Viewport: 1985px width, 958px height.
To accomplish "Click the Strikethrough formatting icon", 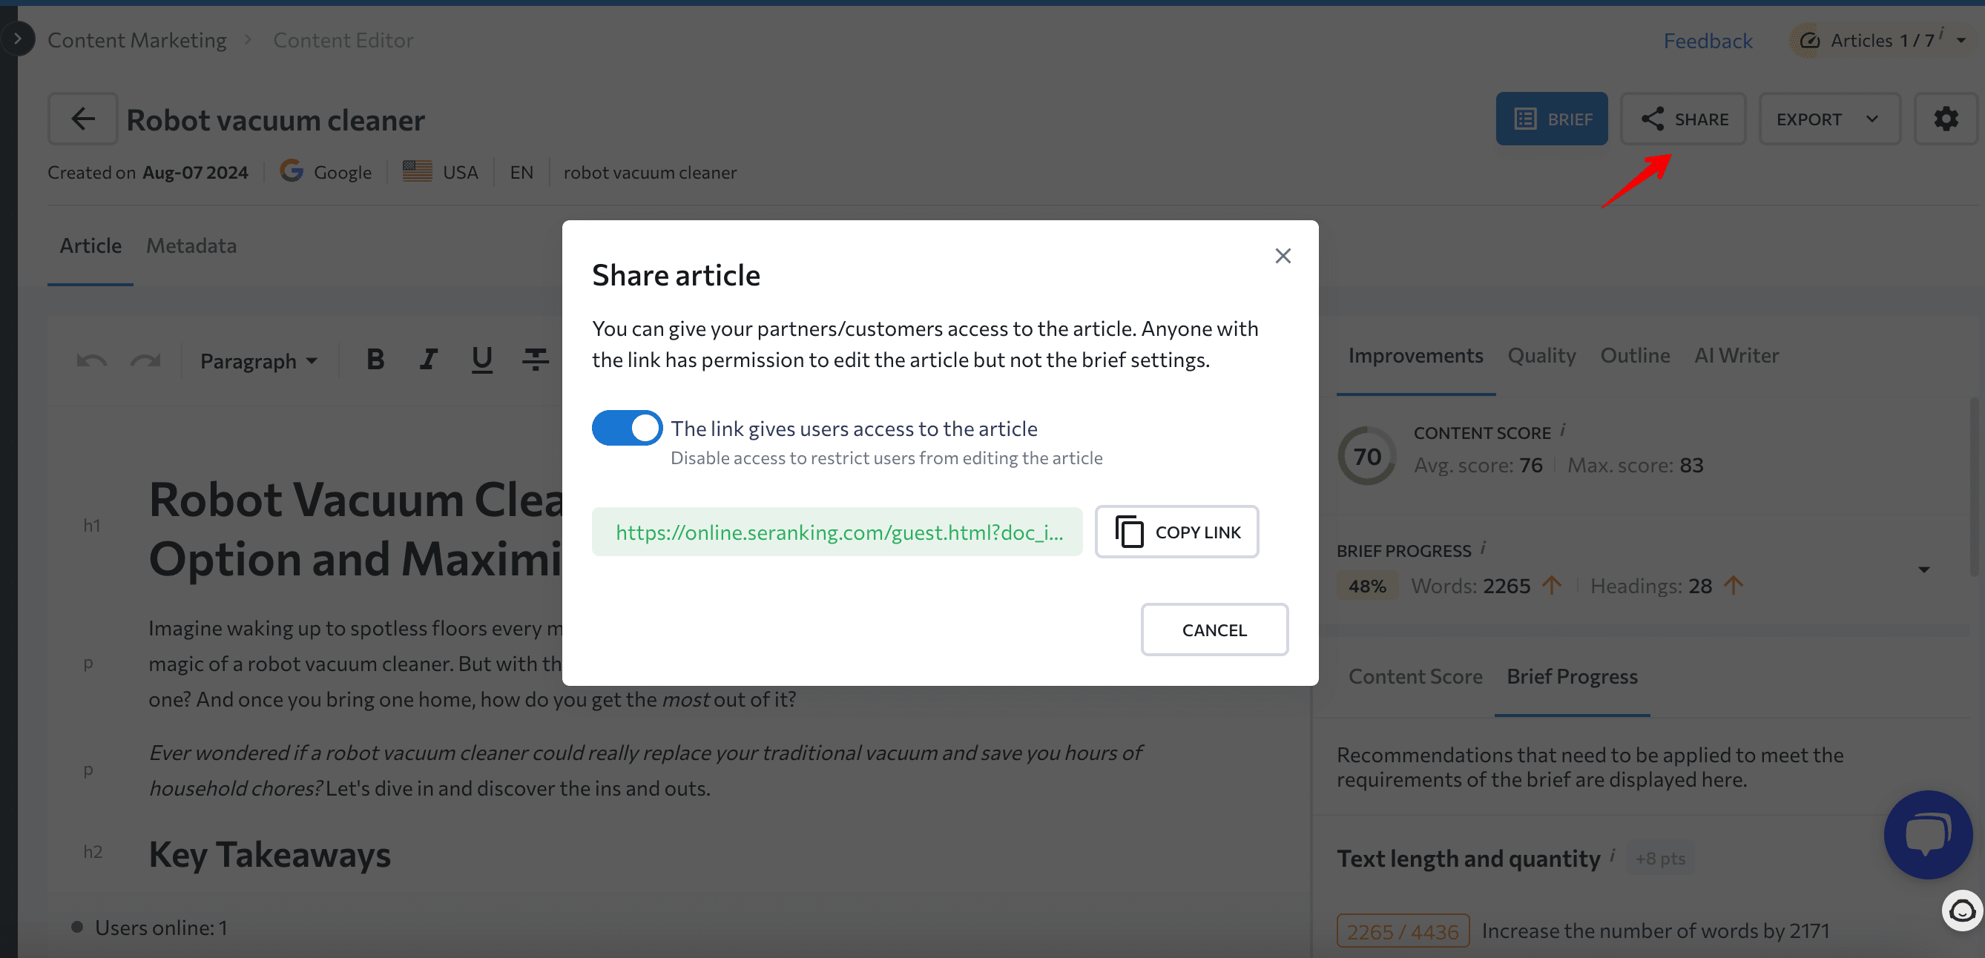I will click(534, 360).
